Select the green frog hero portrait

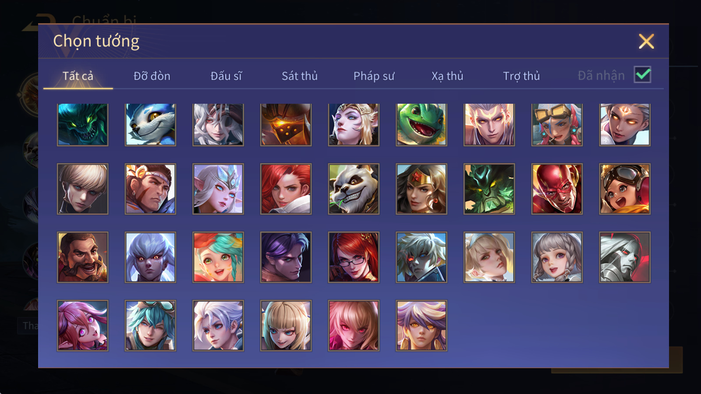tap(421, 125)
